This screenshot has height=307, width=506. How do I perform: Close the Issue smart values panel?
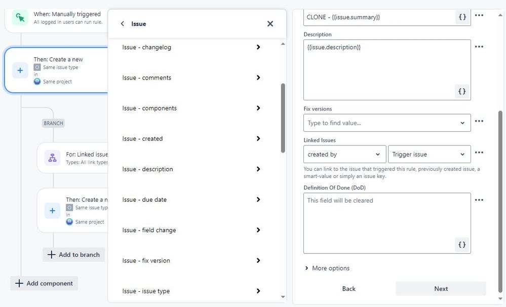pos(270,24)
